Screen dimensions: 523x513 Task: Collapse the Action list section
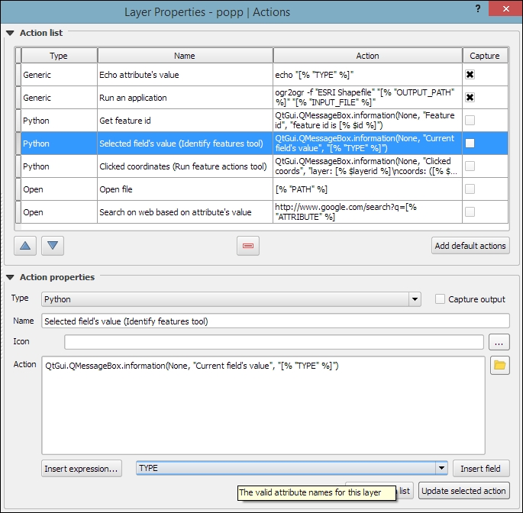[x=10, y=33]
